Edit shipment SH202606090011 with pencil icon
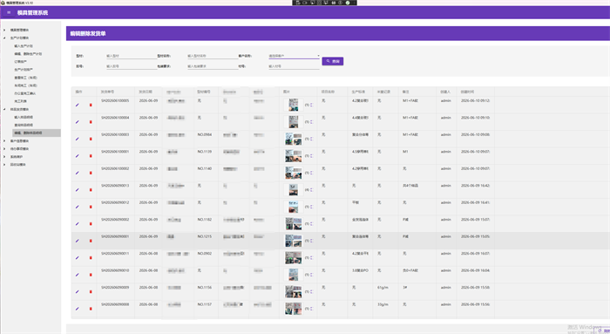This screenshot has height=334, width=610. pos(77,258)
